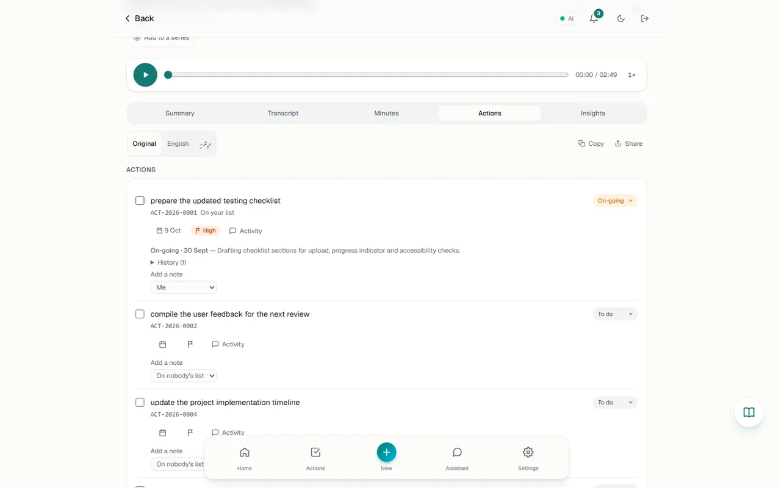Open the floating book guide button
Image resolution: width=781 pixels, height=488 pixels.
[x=749, y=412]
